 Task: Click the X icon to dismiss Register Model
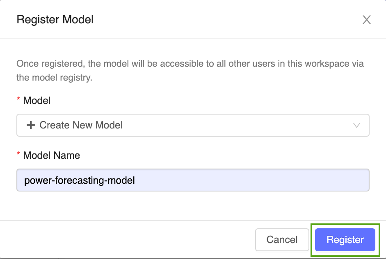coord(366,20)
